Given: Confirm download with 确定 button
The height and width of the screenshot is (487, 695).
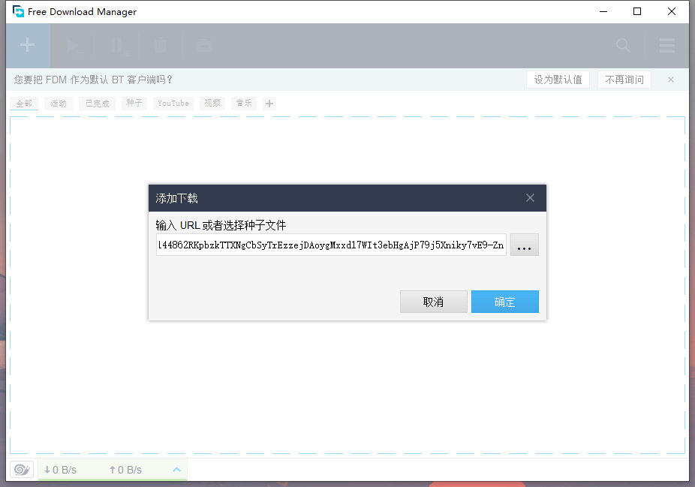Looking at the screenshot, I should point(505,302).
